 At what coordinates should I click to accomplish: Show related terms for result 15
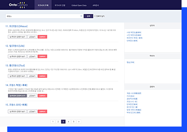point(17,112)
